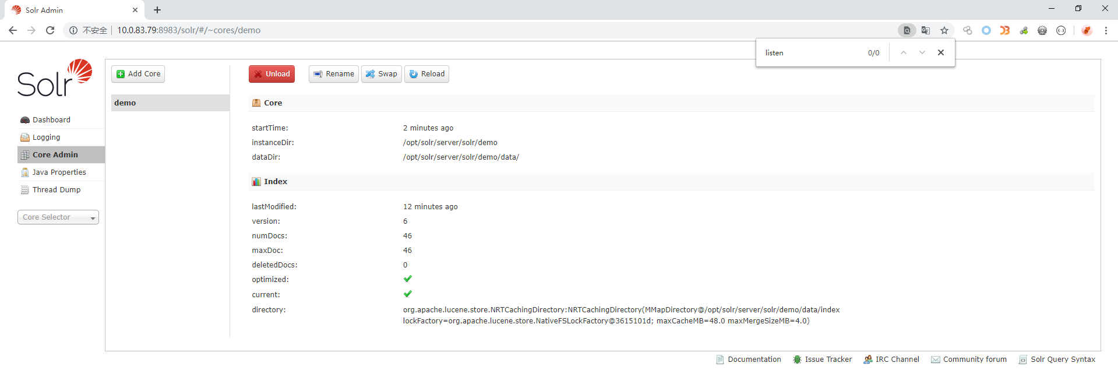Click the instanceDir path value

450,143
